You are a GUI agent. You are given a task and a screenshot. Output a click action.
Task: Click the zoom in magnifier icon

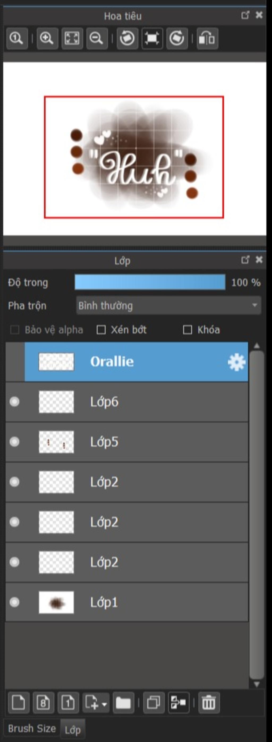47,38
